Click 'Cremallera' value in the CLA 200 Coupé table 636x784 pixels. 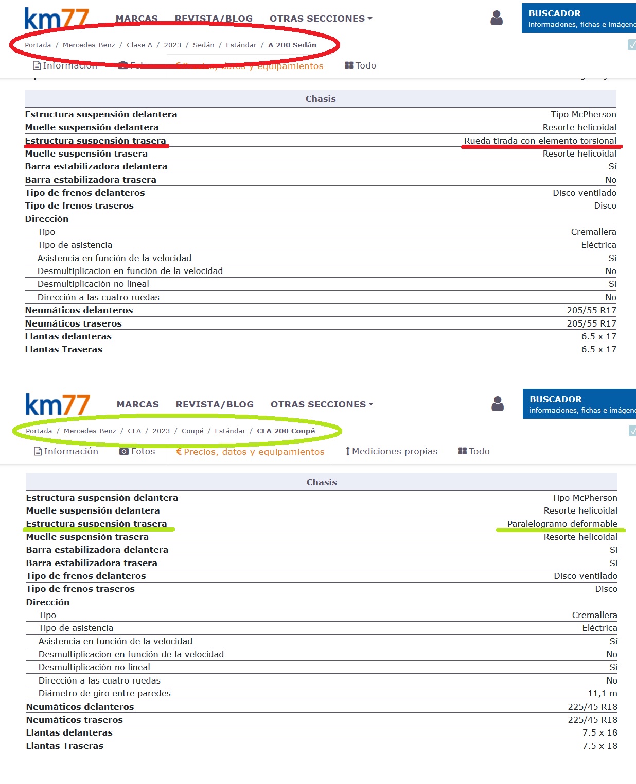coord(595,615)
